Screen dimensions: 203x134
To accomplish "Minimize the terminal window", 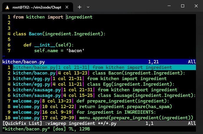I will (169, 6).
